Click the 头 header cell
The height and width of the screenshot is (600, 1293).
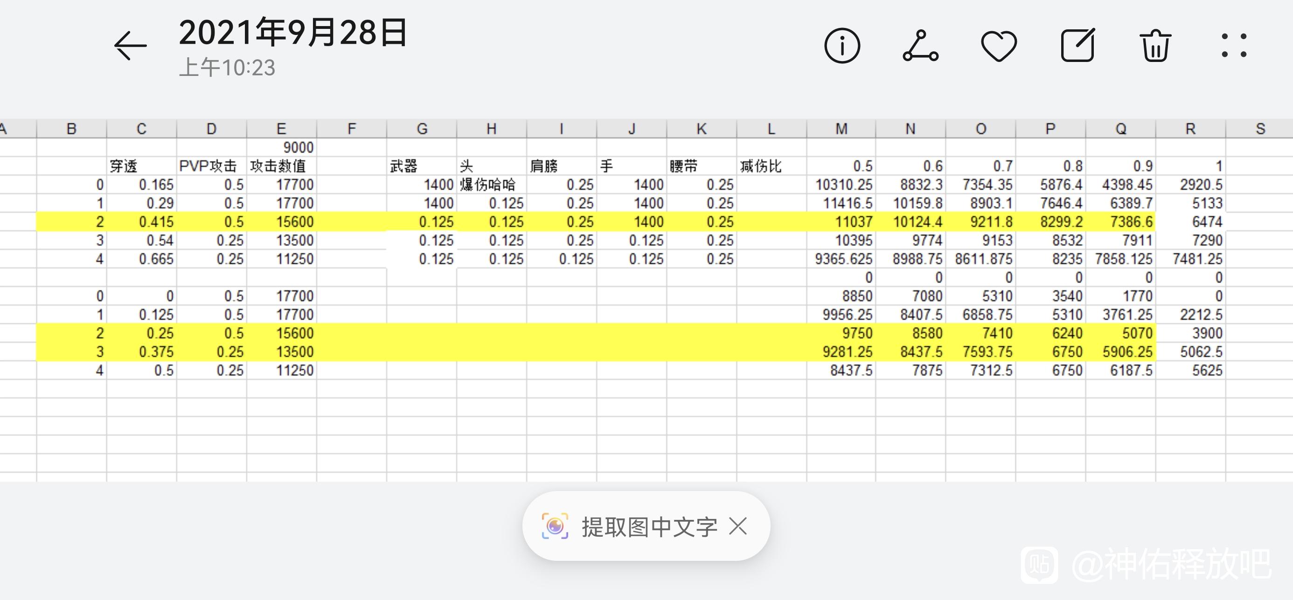coord(491,166)
